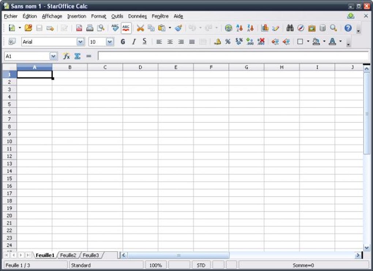Screen dimensions: 373x271
Task: Justify cell content
Action: (192, 42)
